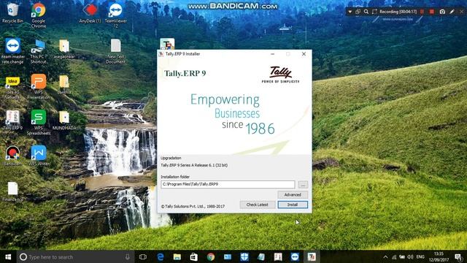This screenshot has width=467, height=263.
Task: Open the volume control in system tray
Action: pyautogui.click(x=410, y=256)
